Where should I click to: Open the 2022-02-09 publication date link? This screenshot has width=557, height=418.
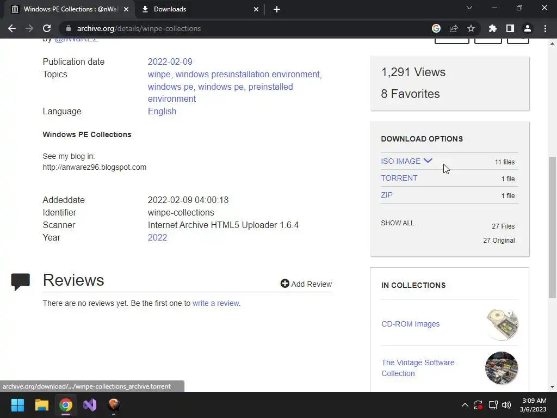coord(170,62)
